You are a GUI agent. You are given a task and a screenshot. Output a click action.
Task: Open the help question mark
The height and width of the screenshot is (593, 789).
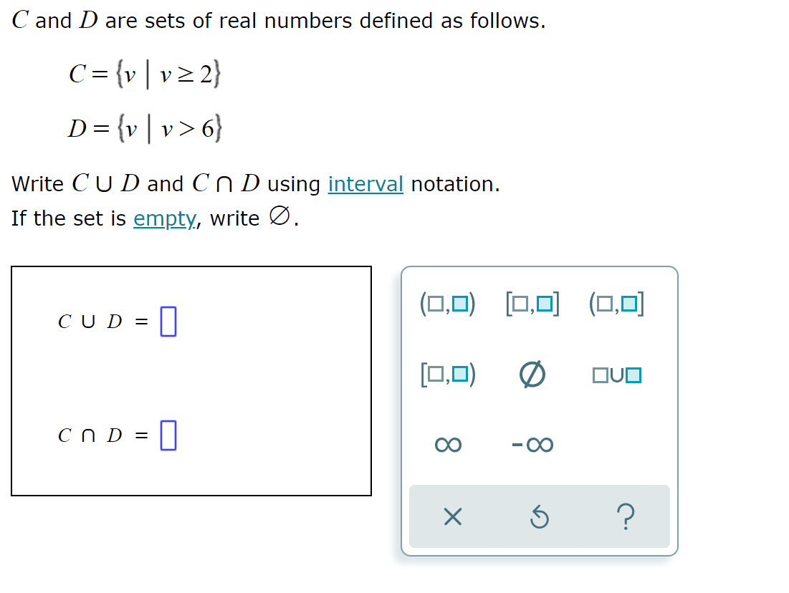coord(626,517)
